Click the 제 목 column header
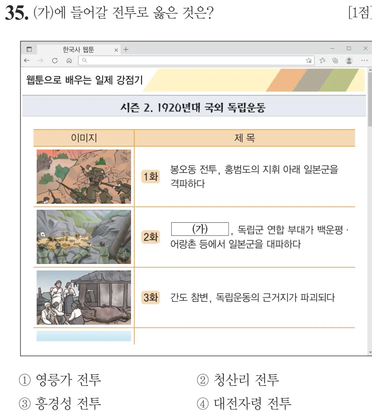This screenshot has height=414, width=372. coord(244,138)
